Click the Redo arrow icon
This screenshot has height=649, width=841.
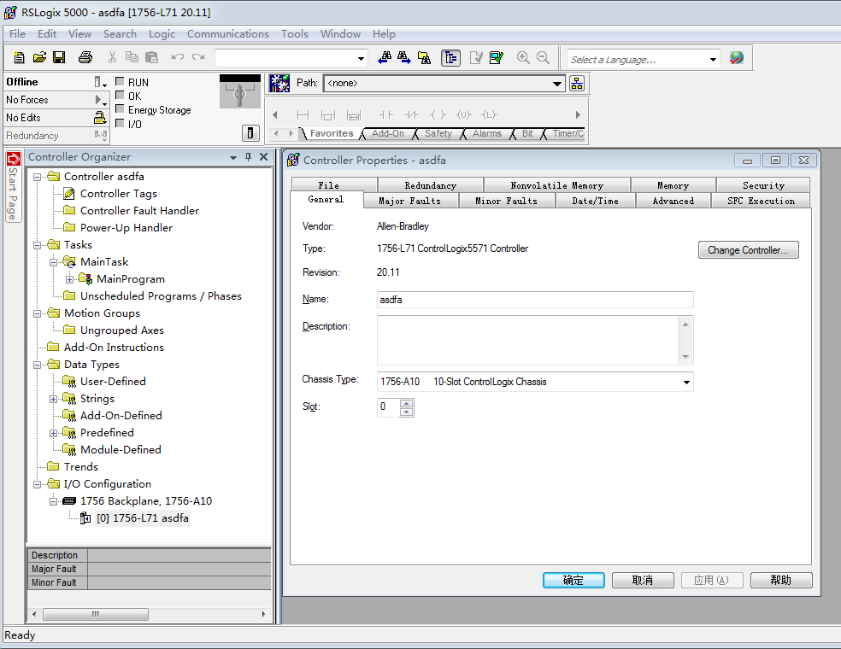198,57
